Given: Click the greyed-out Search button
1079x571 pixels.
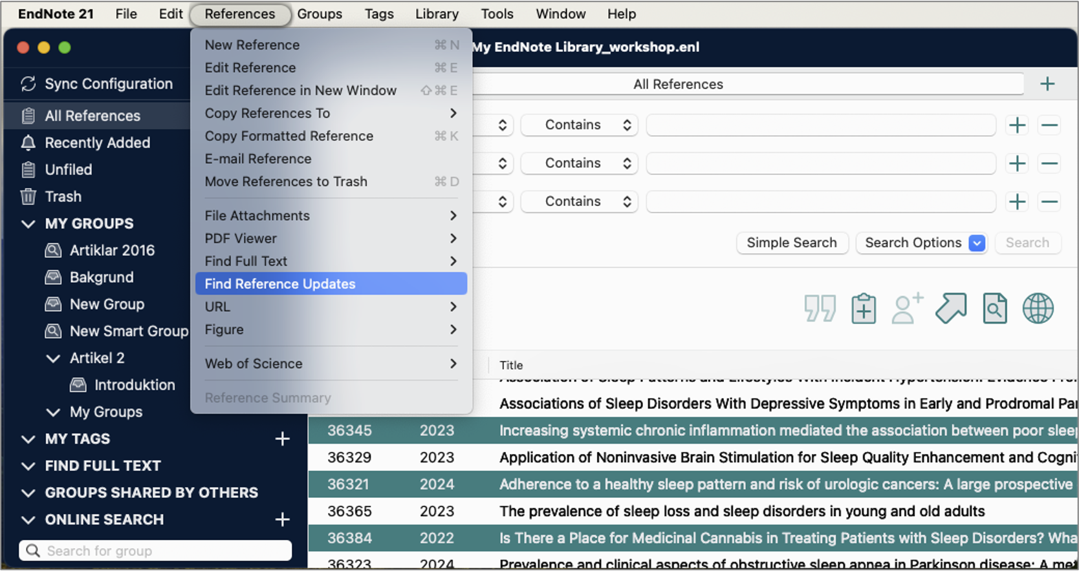Looking at the screenshot, I should pyautogui.click(x=1027, y=243).
